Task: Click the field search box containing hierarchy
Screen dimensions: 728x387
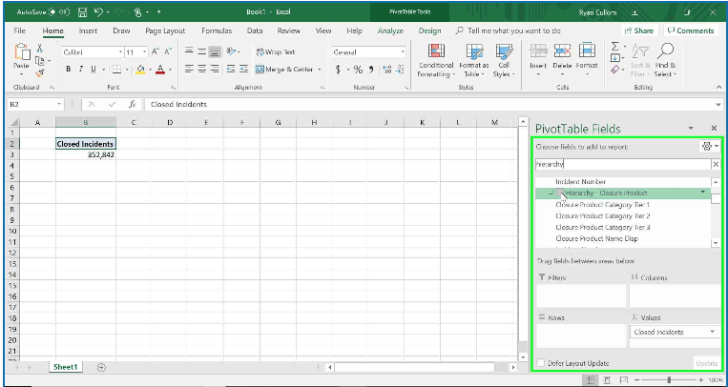Action: [x=623, y=164]
